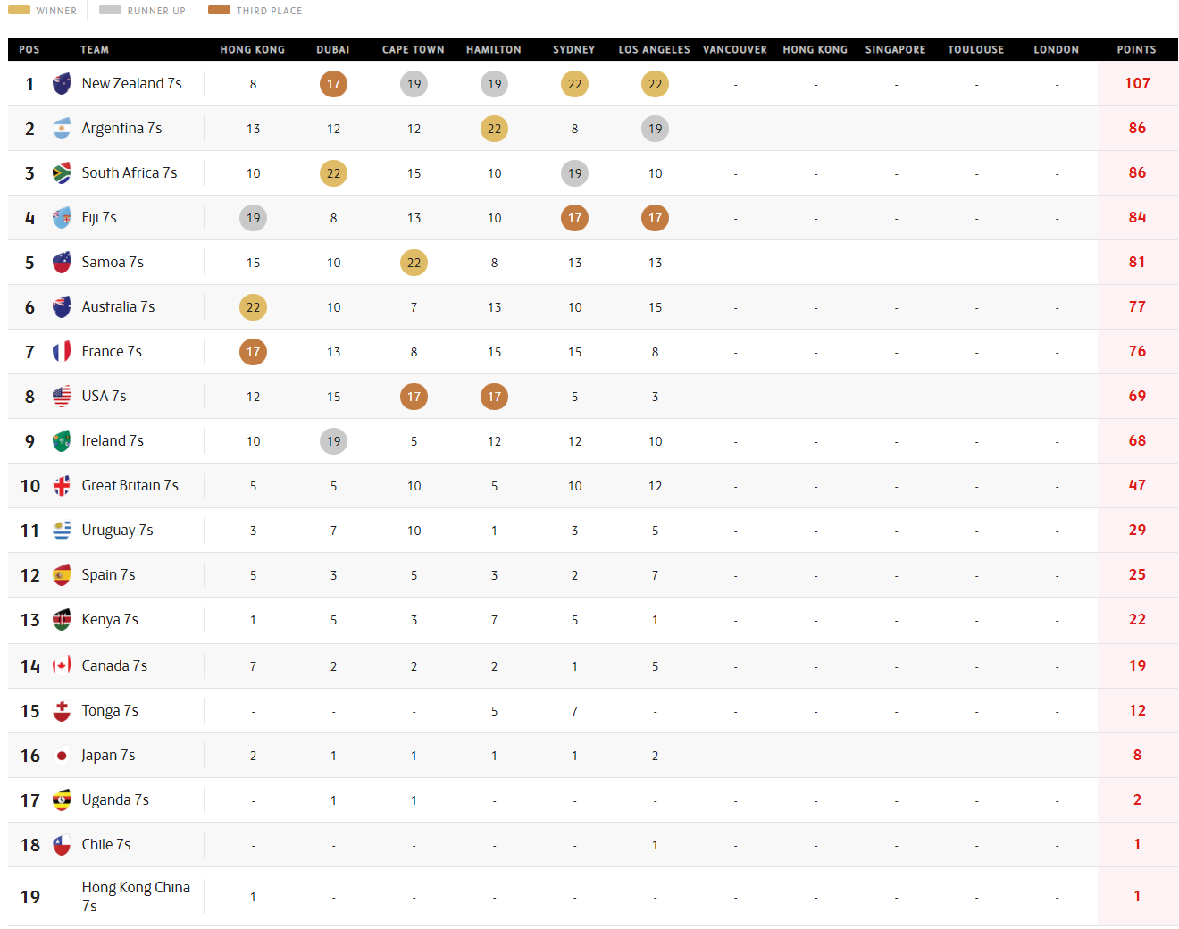Click the New Zealand 7s flag icon
Screen dimensions: 1179x929
(62, 84)
